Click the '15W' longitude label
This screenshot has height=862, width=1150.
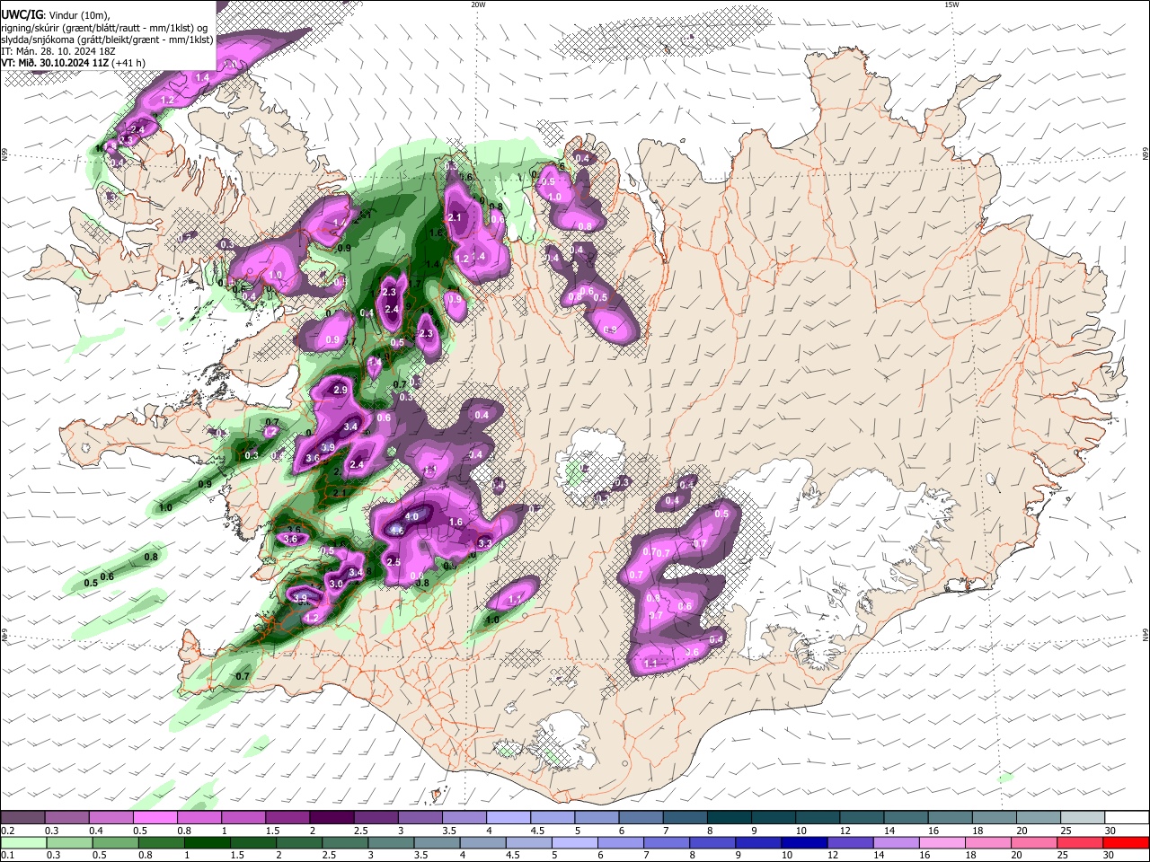[x=951, y=4]
